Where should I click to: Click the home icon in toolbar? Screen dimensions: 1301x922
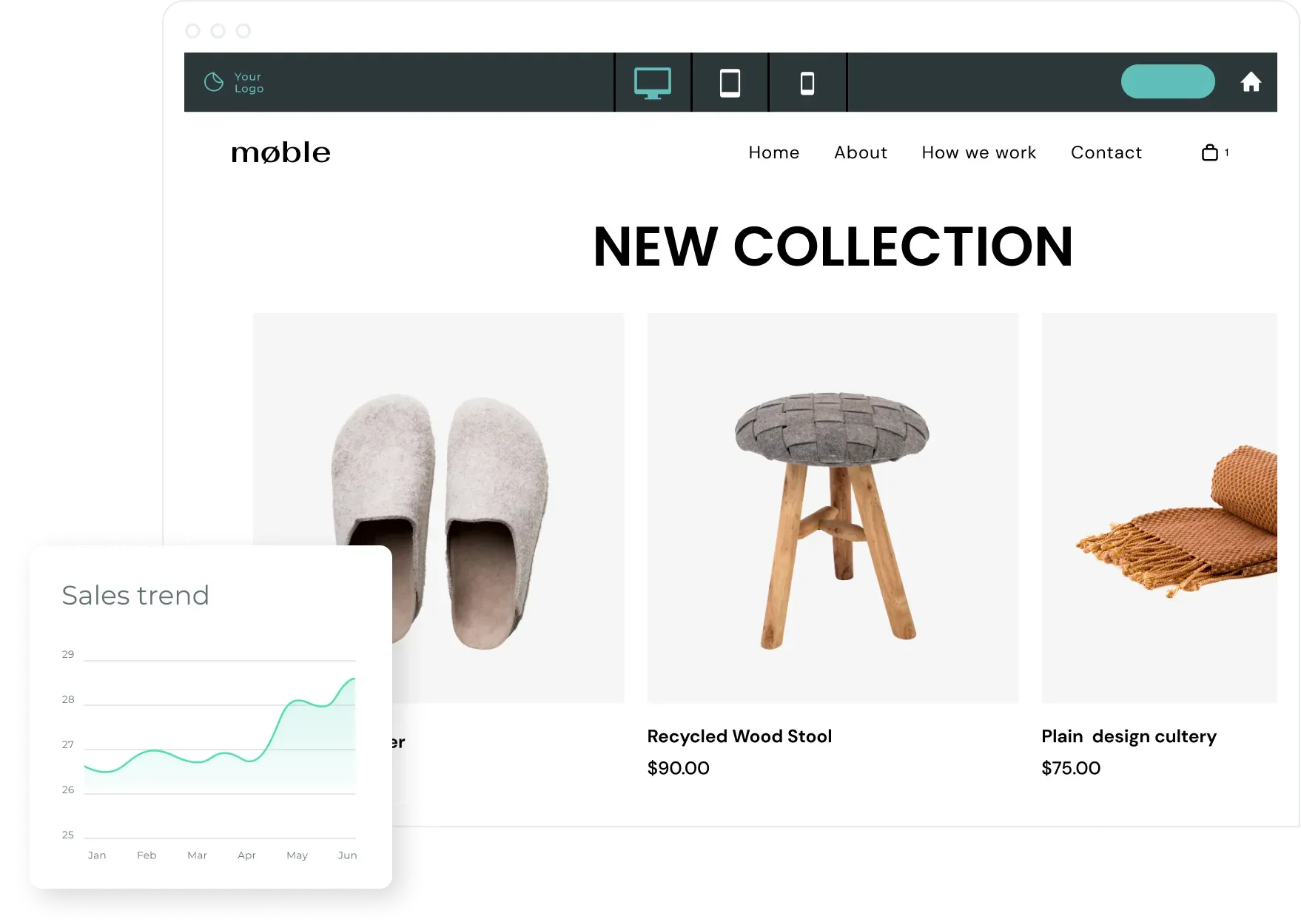tap(1251, 82)
